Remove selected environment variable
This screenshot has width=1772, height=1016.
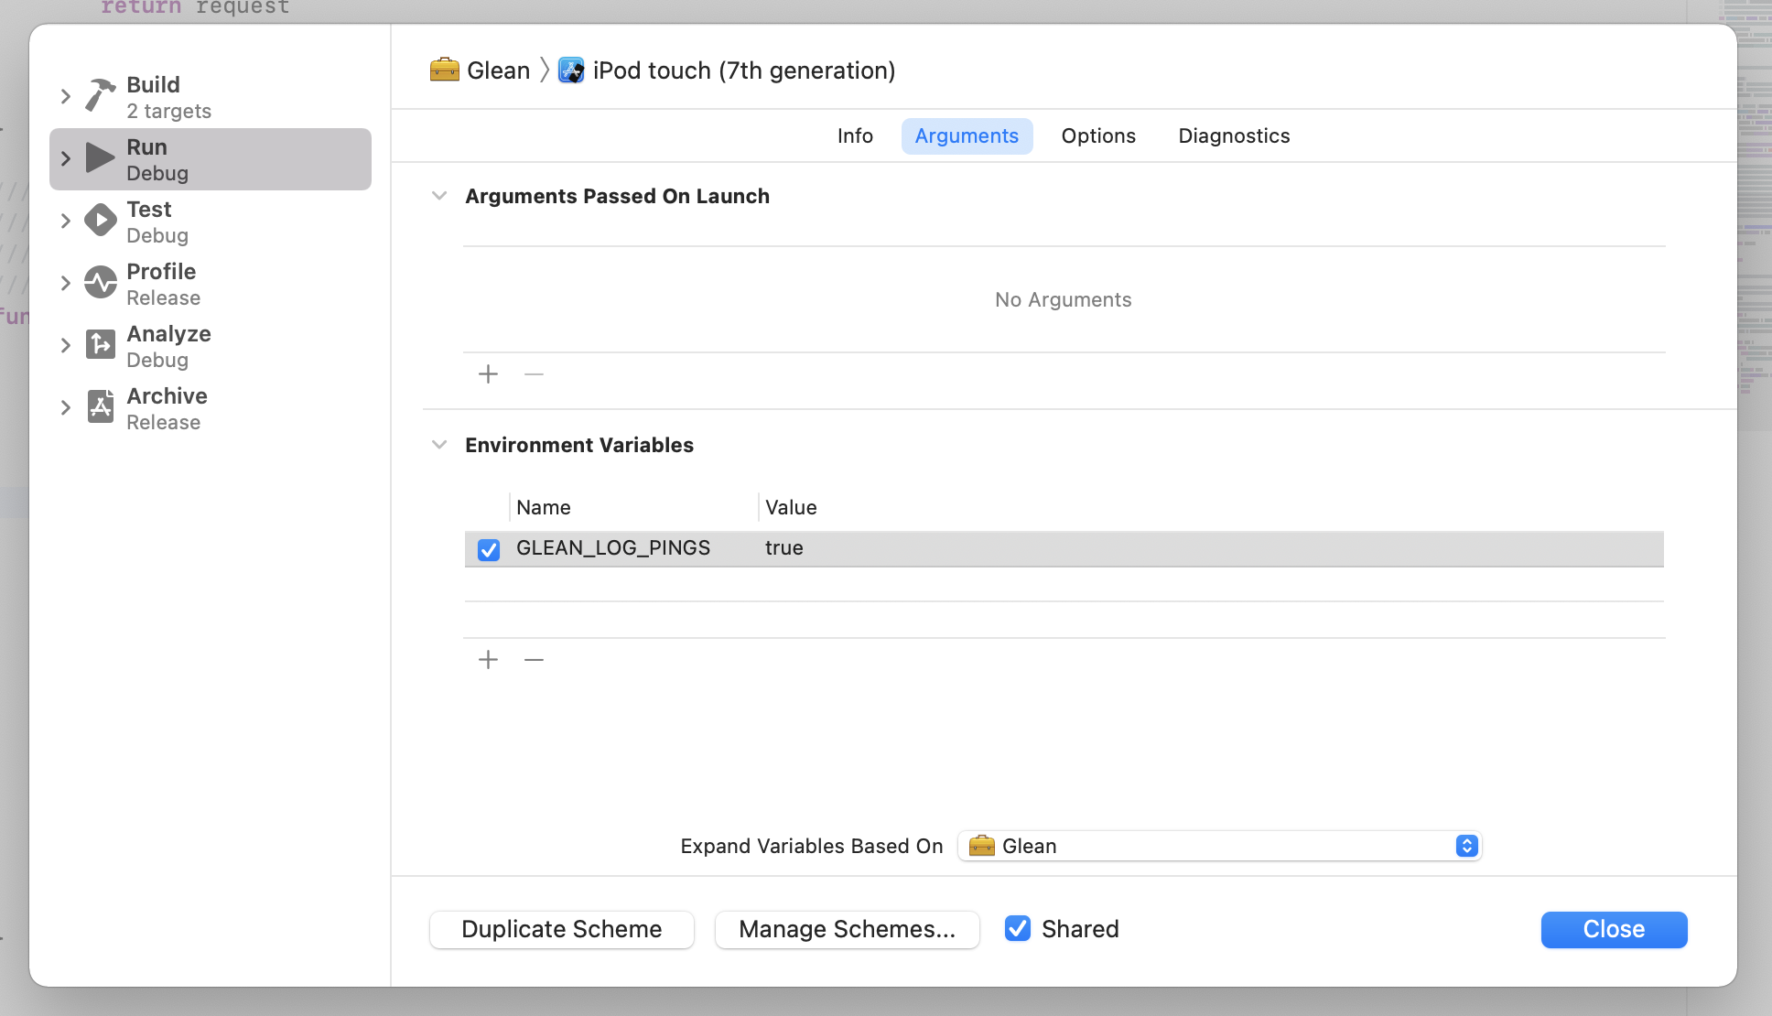click(x=534, y=660)
